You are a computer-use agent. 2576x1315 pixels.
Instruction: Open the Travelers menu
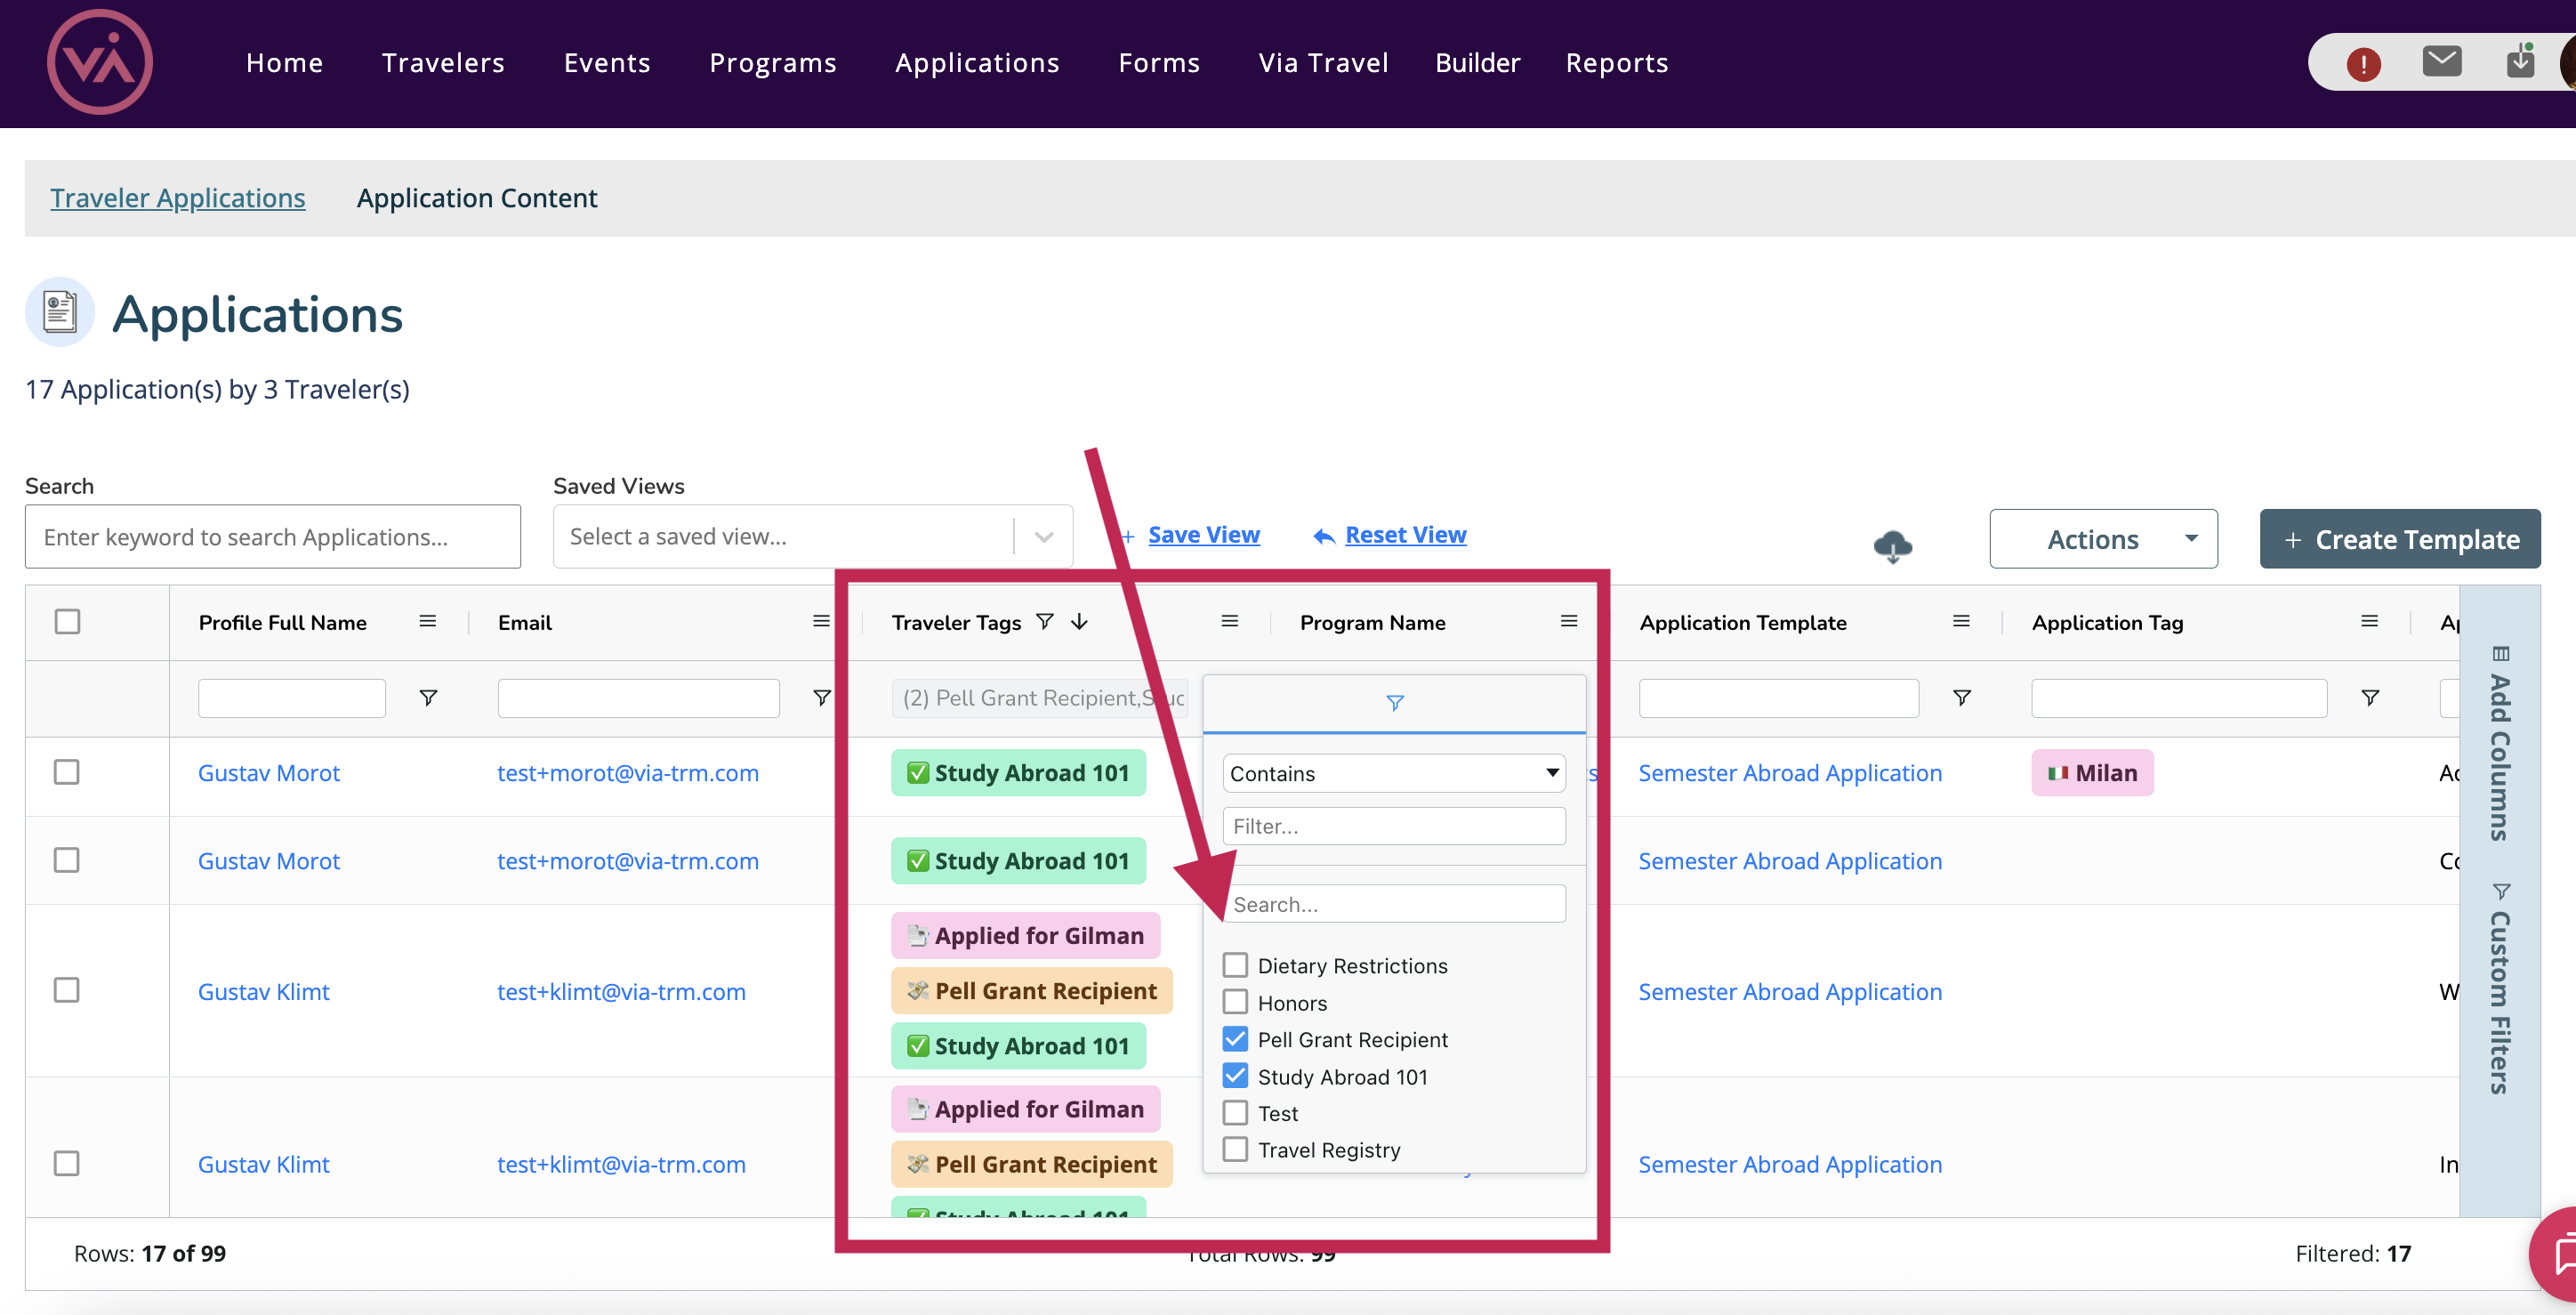tap(443, 62)
